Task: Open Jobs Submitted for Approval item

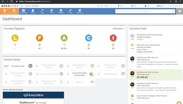Action: [x=79, y=66]
